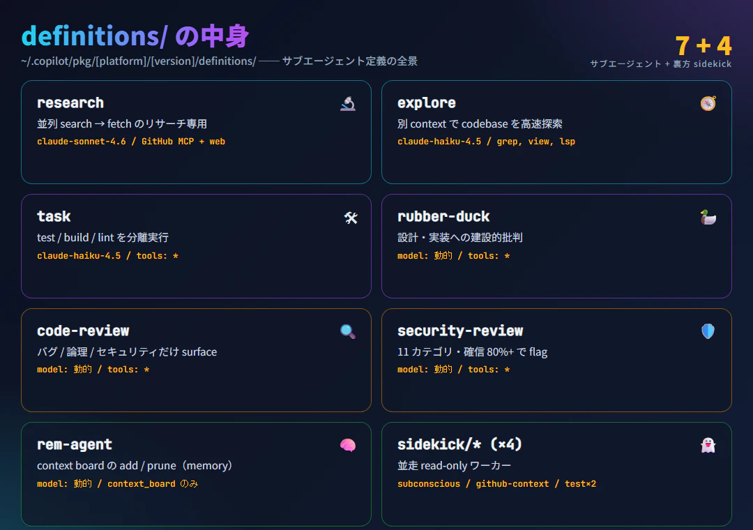Click the security-review heading
This screenshot has height=530, width=753.
460,331
